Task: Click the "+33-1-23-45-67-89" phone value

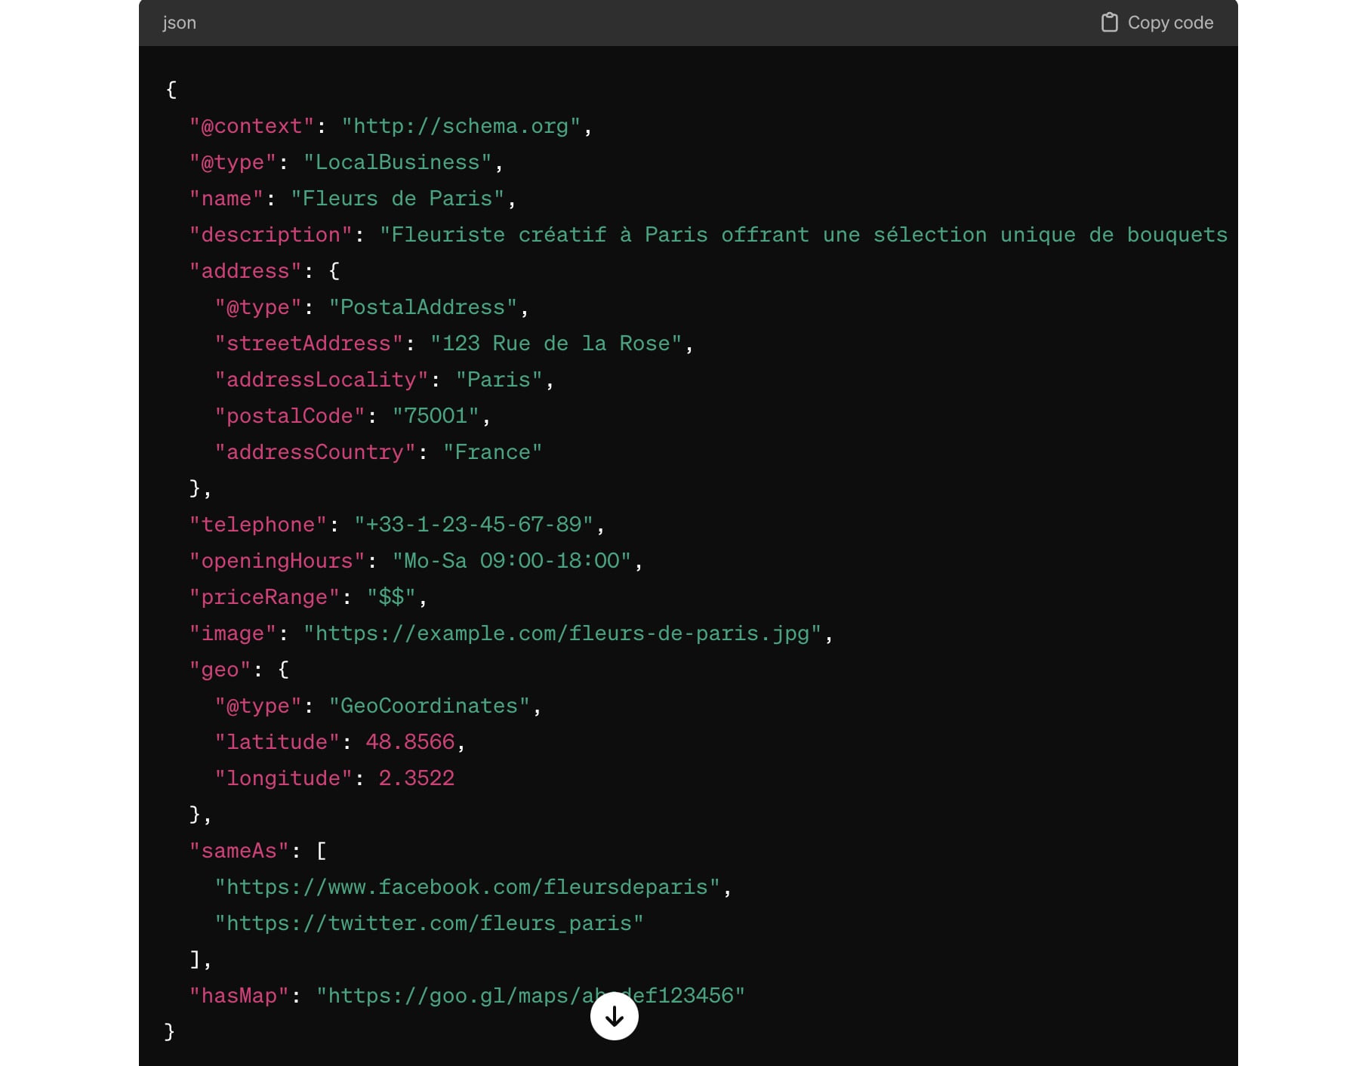Action: tap(473, 525)
